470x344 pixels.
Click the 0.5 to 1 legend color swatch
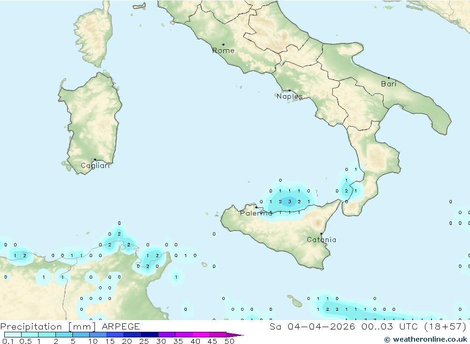[x=30, y=335]
